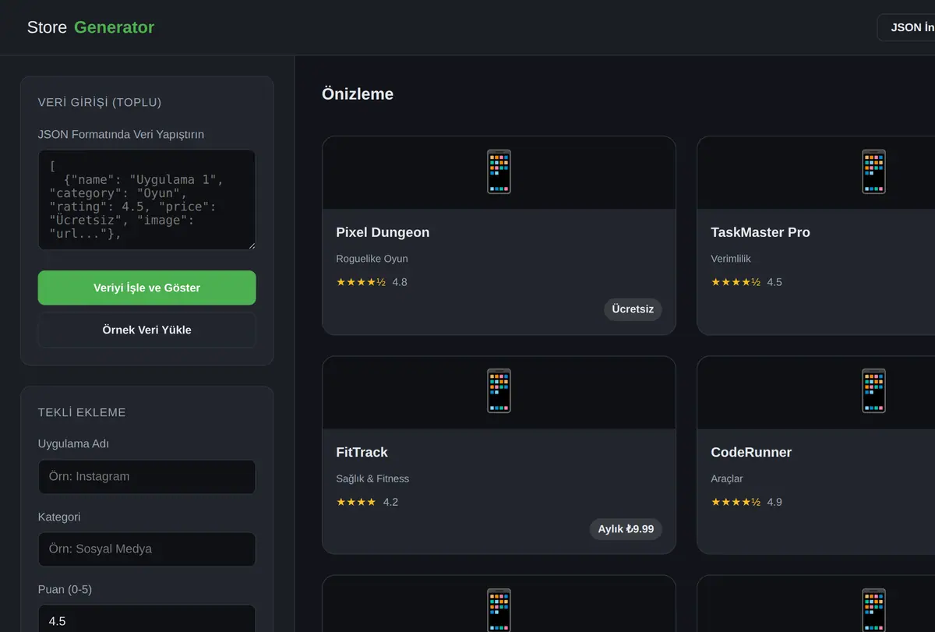The width and height of the screenshot is (935, 632).
Task: Click into the Kategori input field
Action: pyautogui.click(x=146, y=549)
